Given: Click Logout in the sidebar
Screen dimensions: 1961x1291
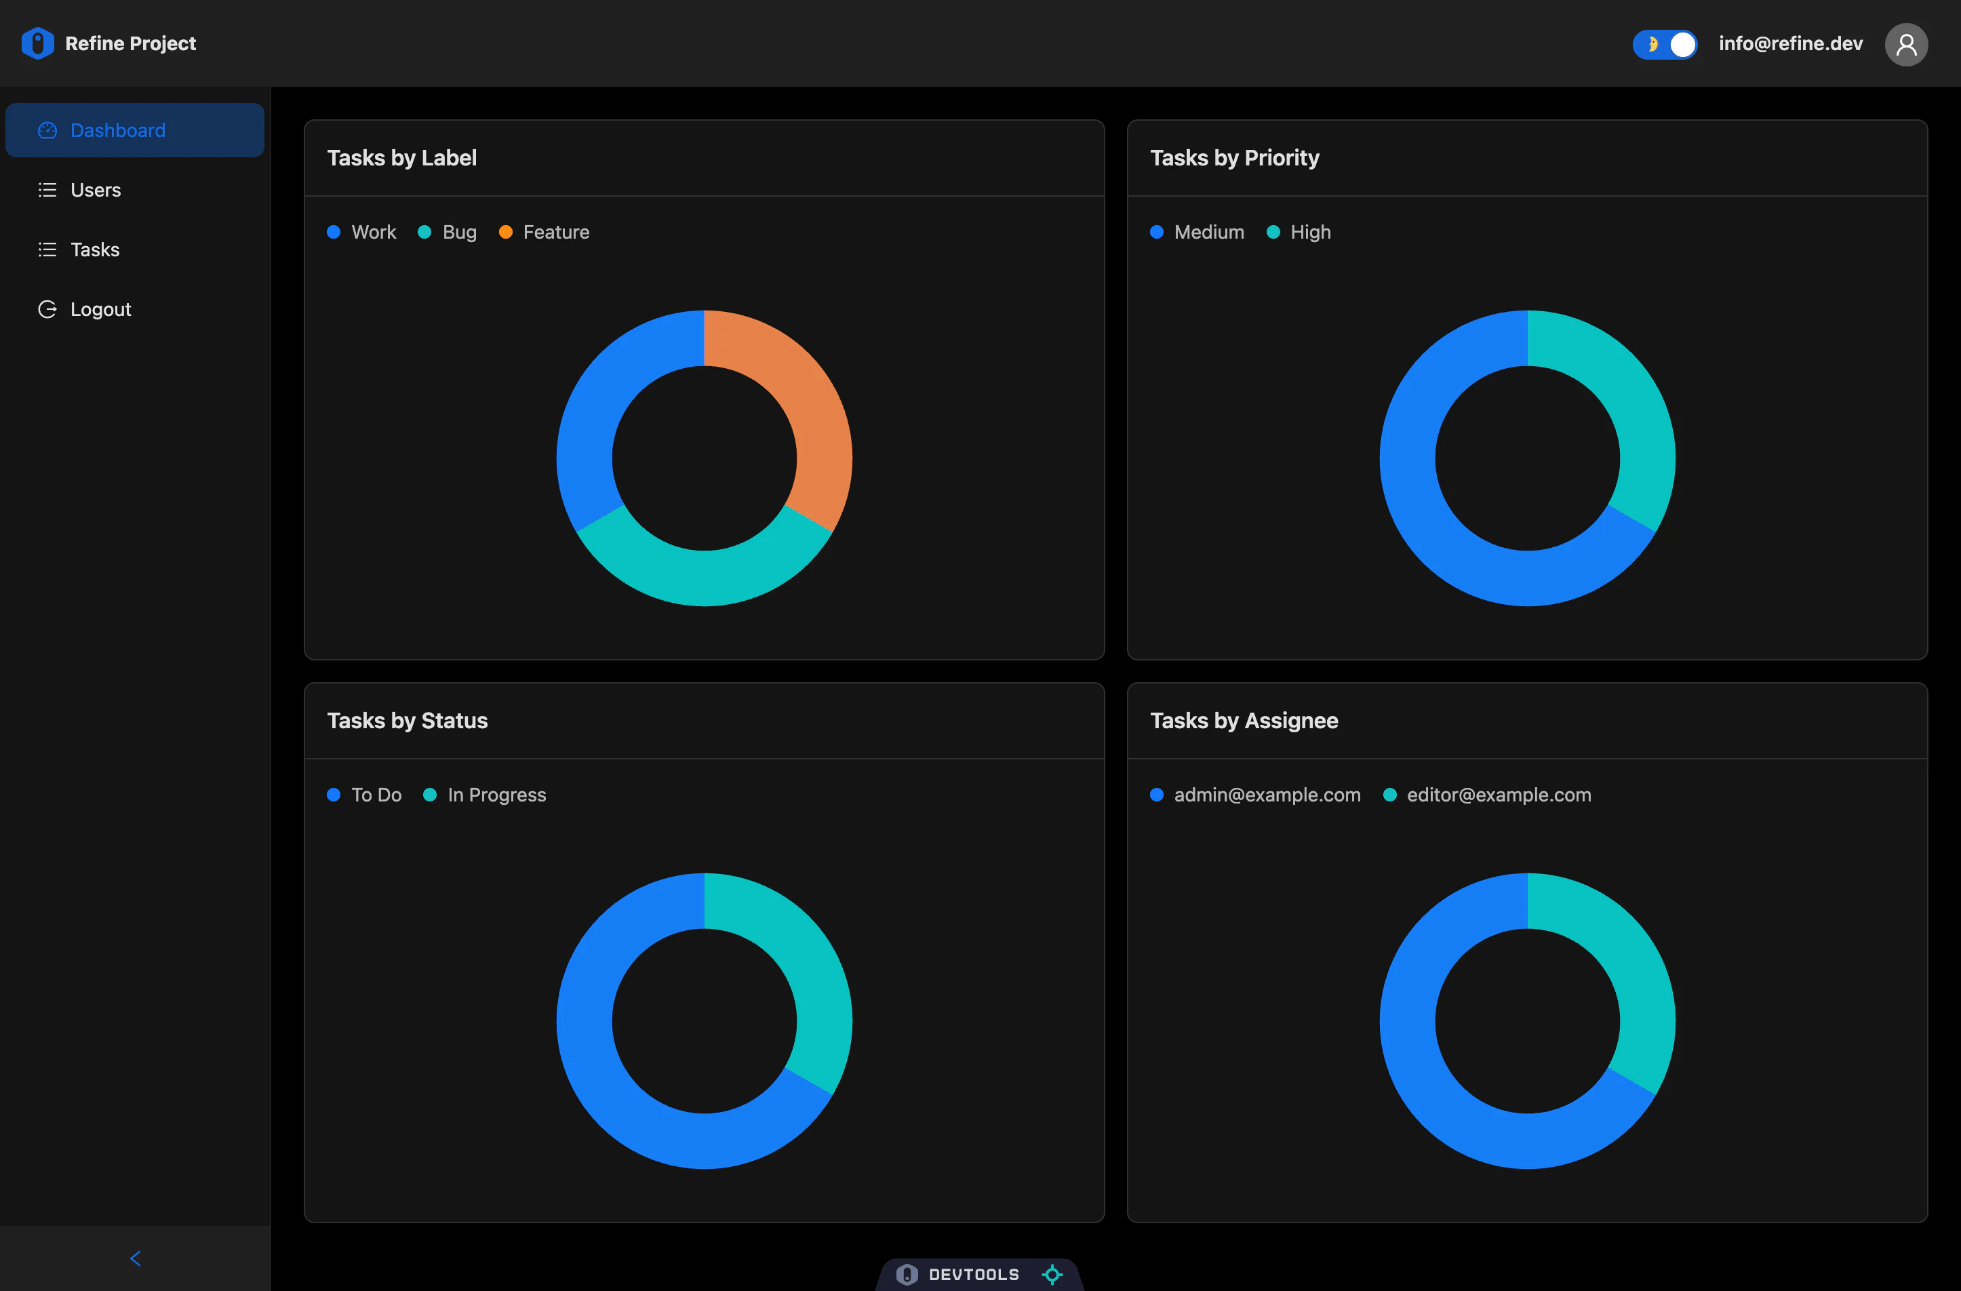Looking at the screenshot, I should [x=100, y=309].
